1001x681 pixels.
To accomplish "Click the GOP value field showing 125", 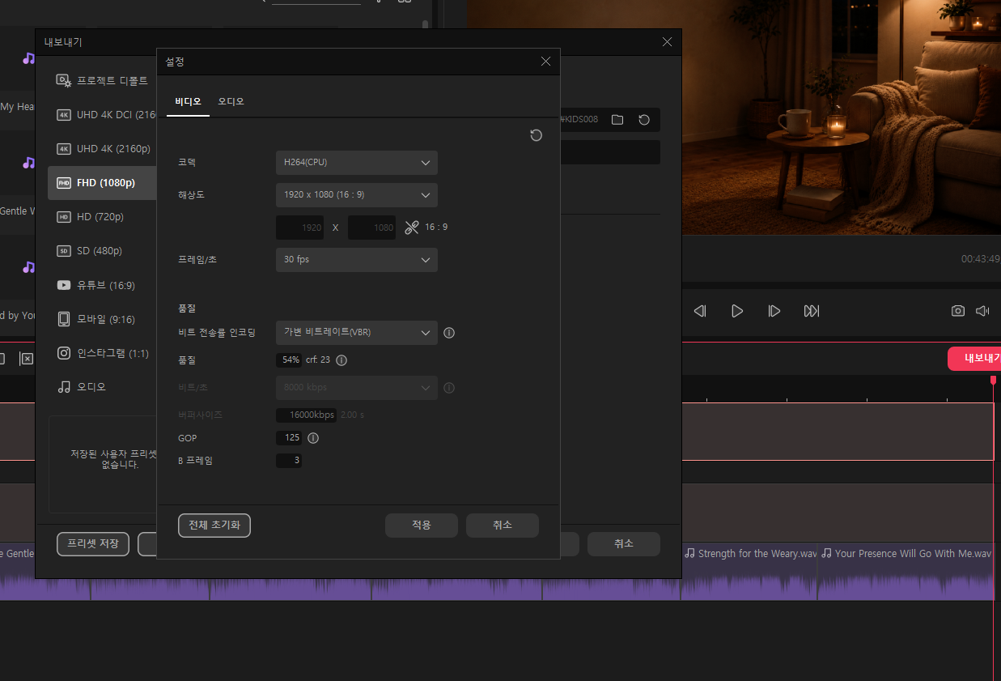I will pos(289,438).
